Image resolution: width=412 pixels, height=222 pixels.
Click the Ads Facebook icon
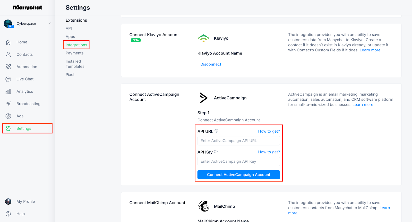tap(8, 116)
